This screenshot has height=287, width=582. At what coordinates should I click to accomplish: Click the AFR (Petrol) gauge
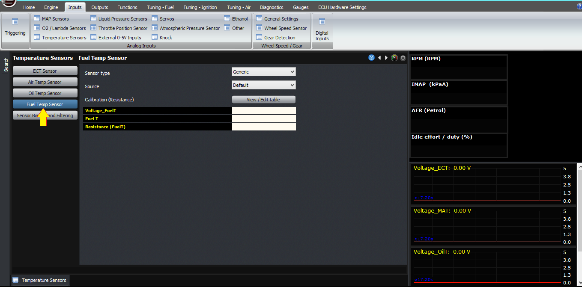point(458,120)
